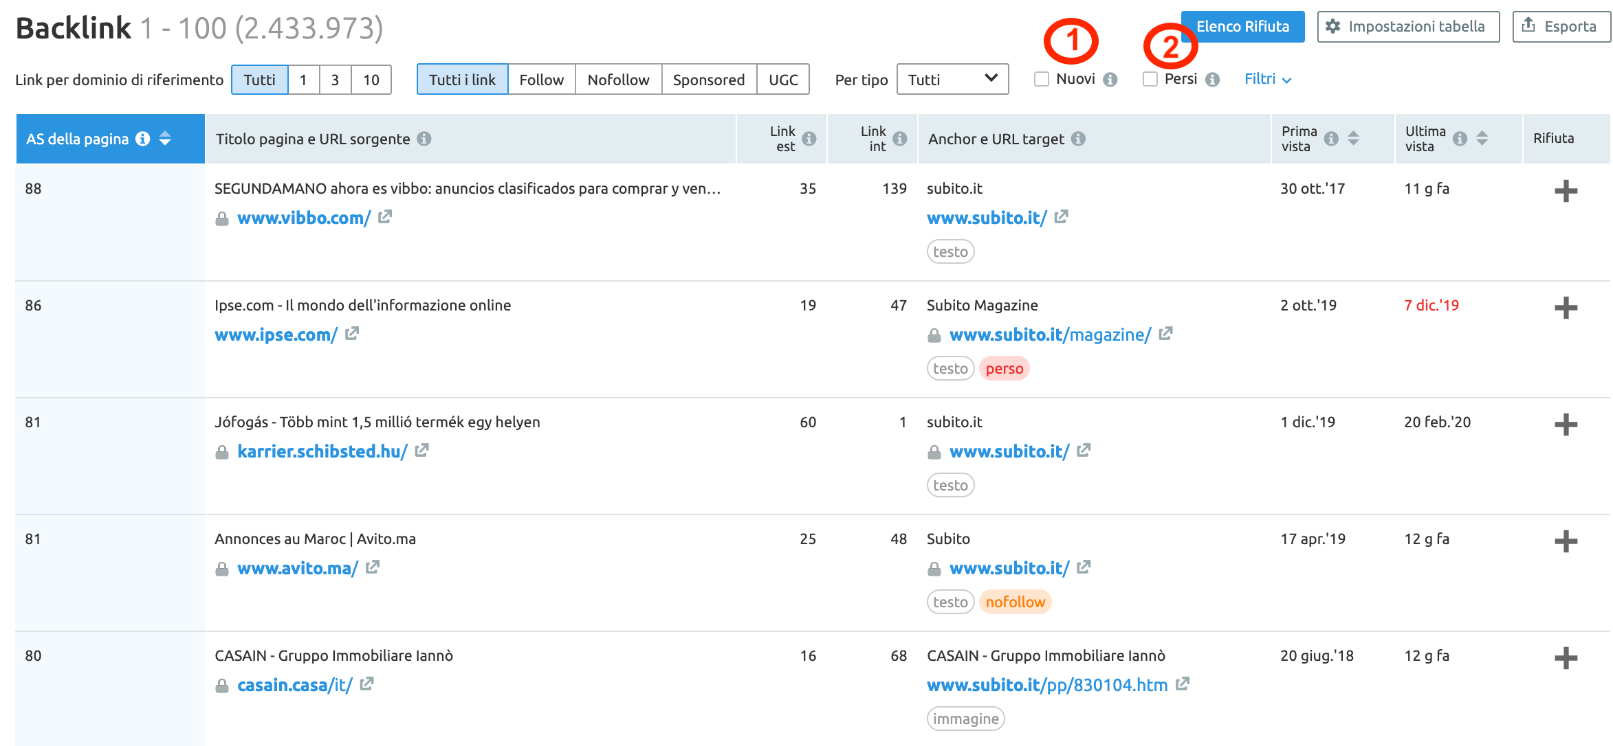
Task: Open external link icon beside casain.casa/it/
Action: click(x=367, y=684)
